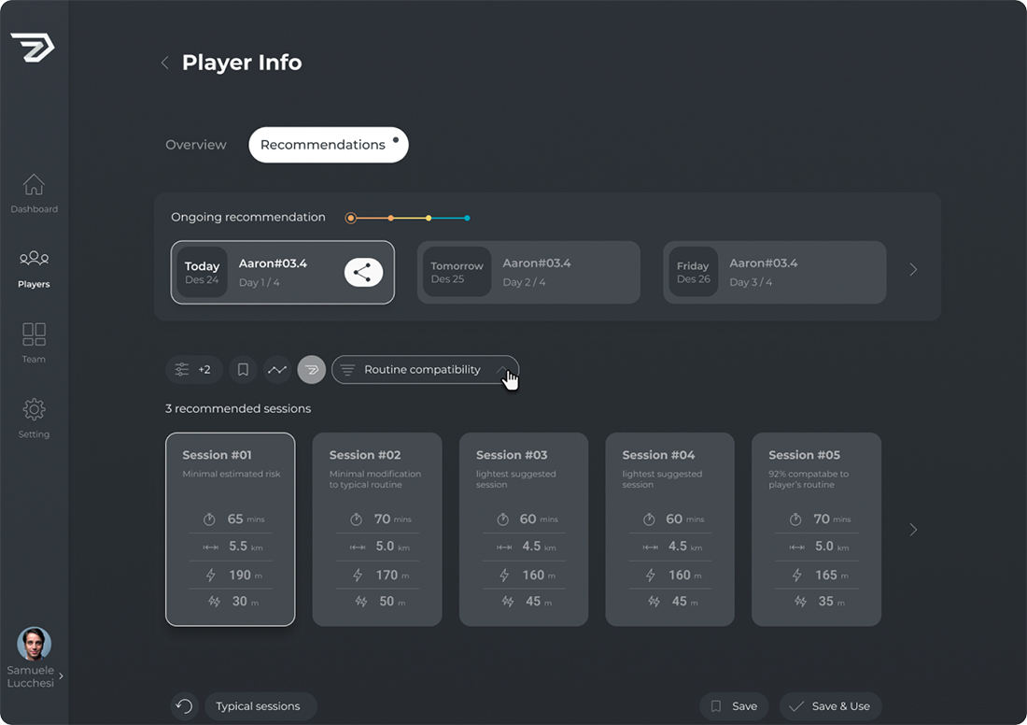Click the trend line chart icon
1027x725 pixels.
277,370
